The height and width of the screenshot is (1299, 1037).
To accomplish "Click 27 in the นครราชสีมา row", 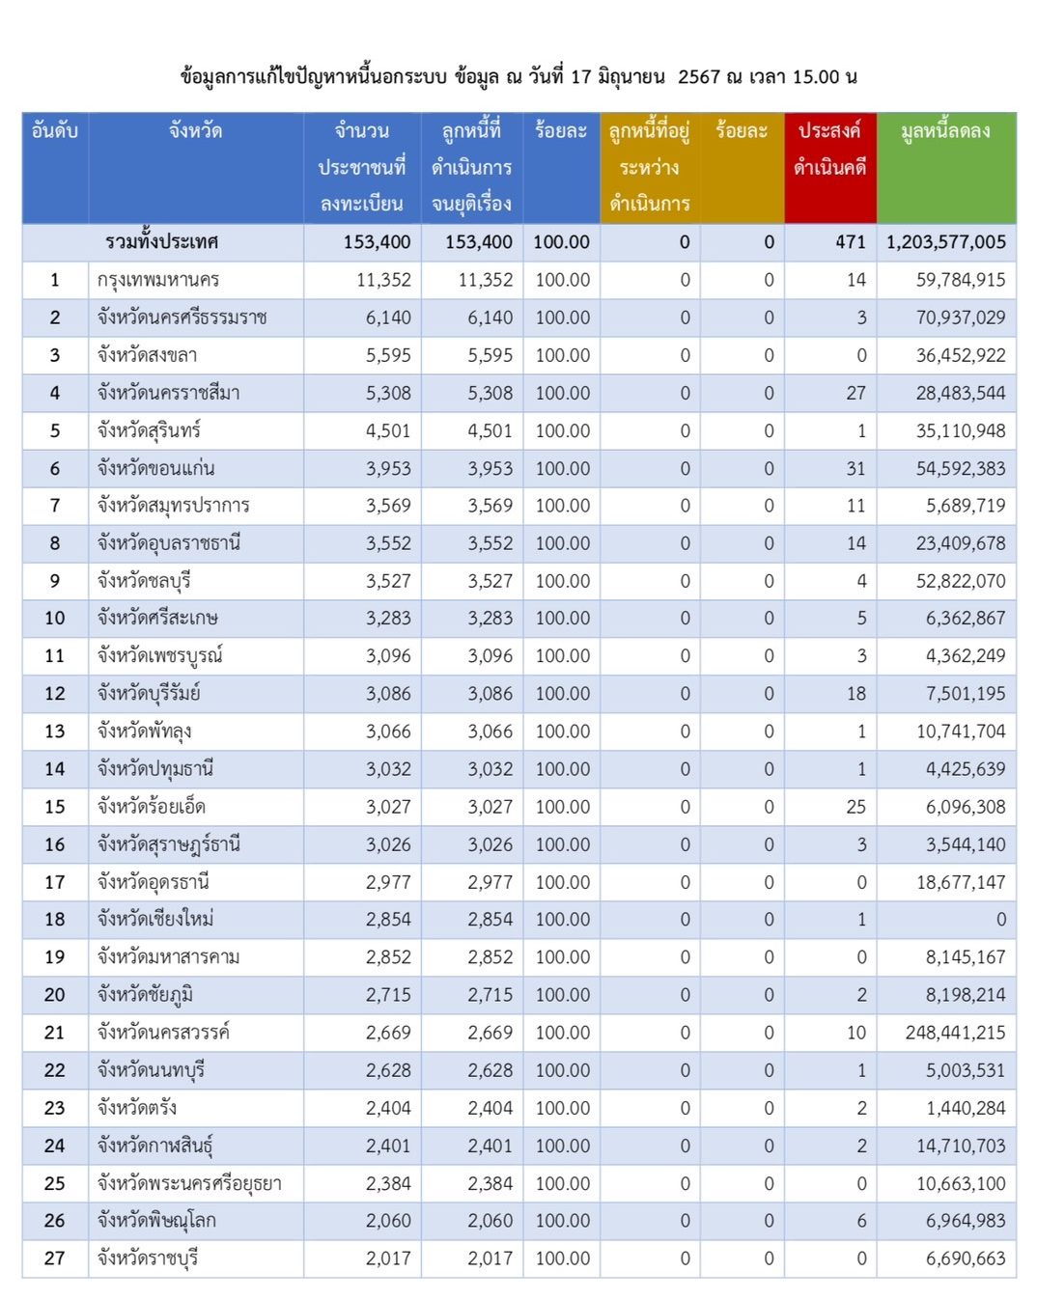I will (855, 393).
